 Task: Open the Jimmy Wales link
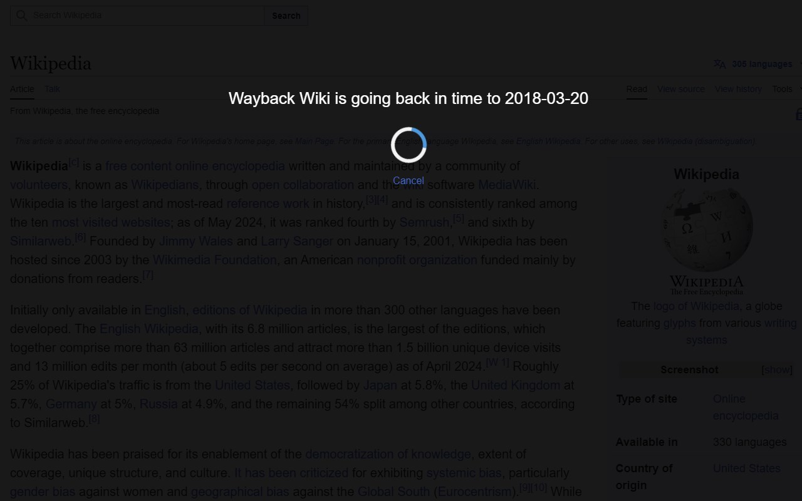pos(195,241)
